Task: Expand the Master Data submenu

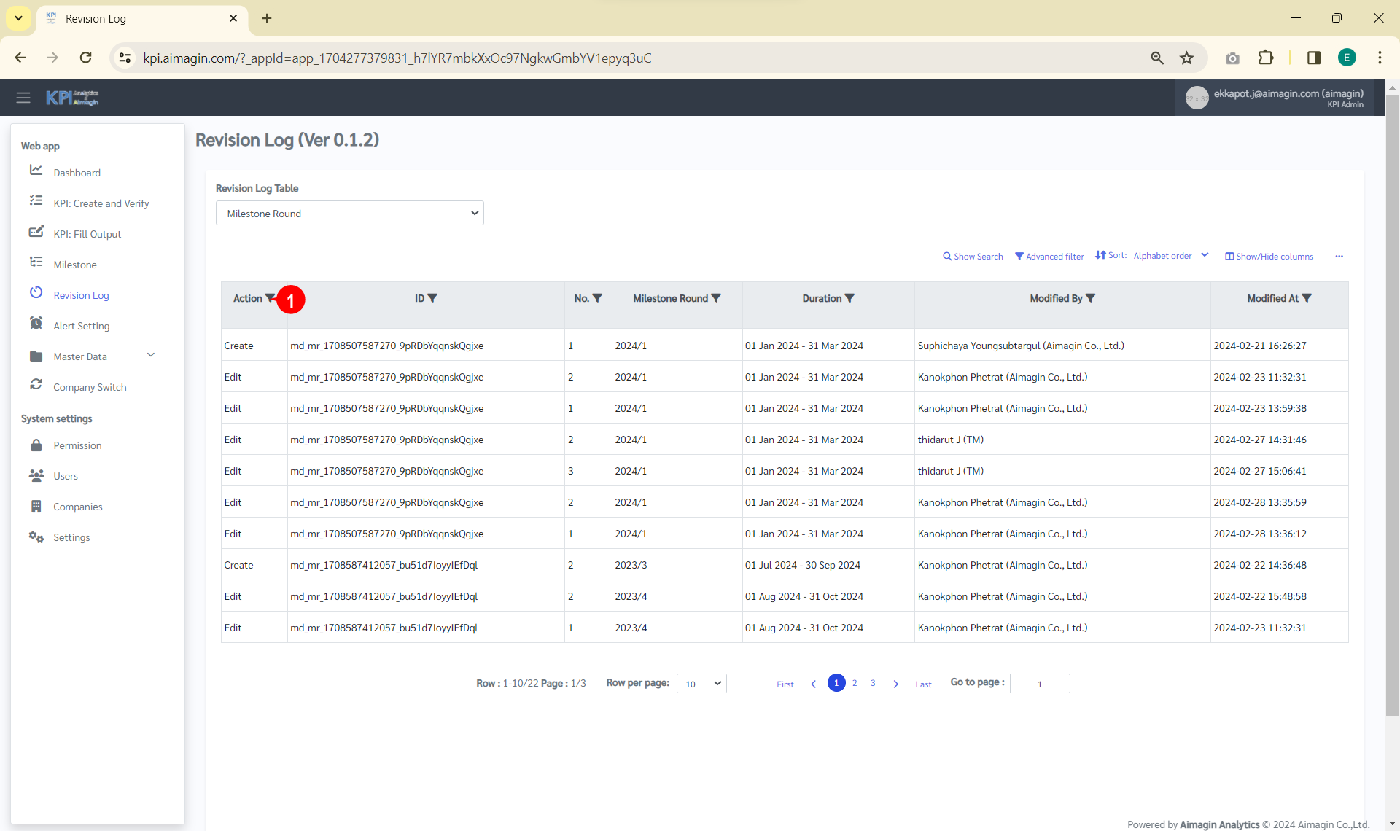Action: (151, 356)
